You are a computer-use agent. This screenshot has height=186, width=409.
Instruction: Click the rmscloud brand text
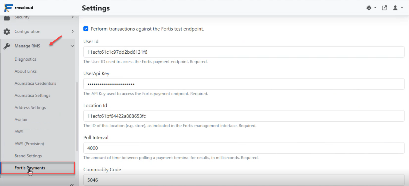pyautogui.click(x=24, y=8)
